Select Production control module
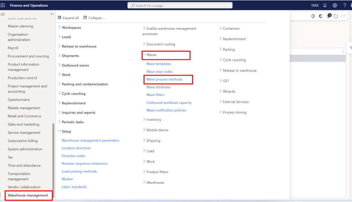This screenshot has width=352, height=202. tap(22, 78)
